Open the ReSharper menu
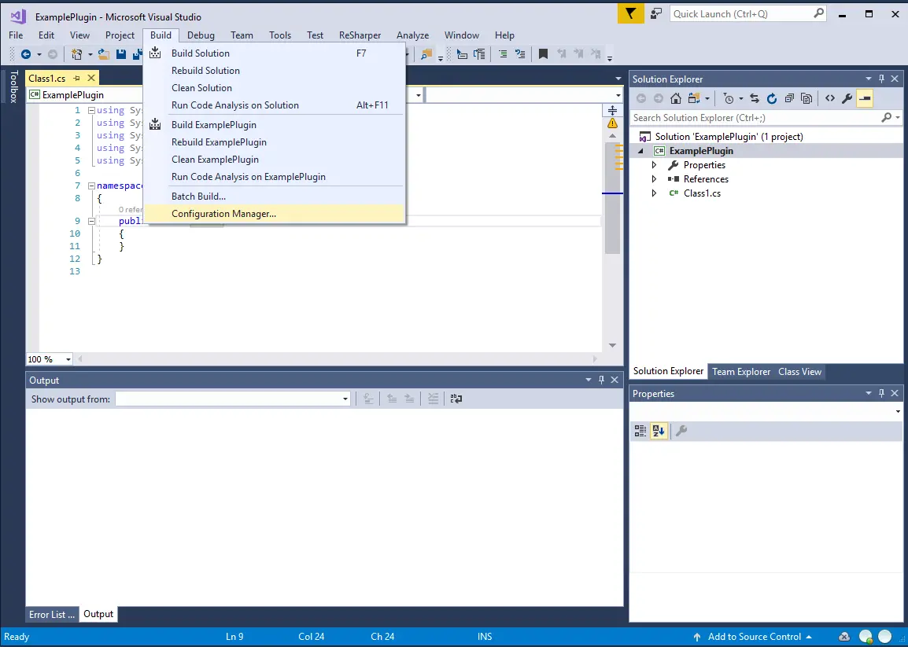This screenshot has width=908, height=647. [x=360, y=35]
